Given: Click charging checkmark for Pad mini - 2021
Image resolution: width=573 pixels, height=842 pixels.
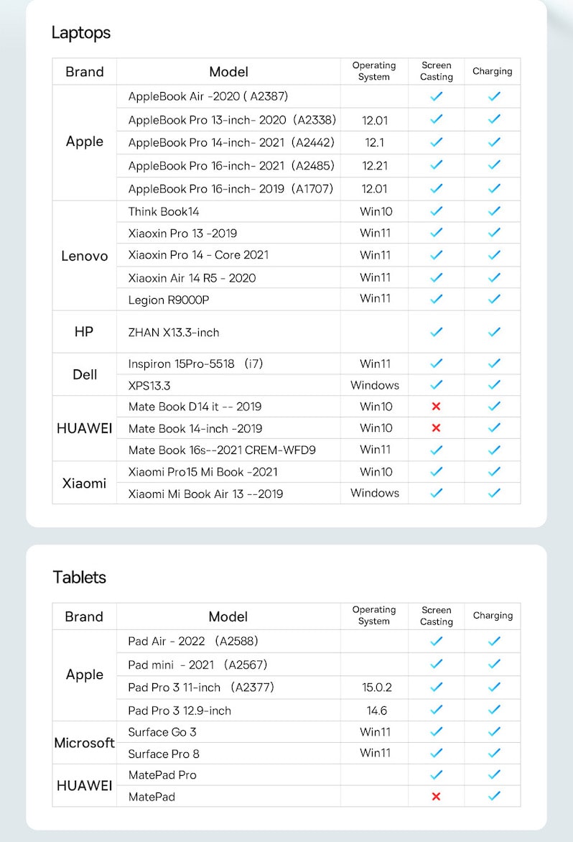Looking at the screenshot, I should coord(494,664).
